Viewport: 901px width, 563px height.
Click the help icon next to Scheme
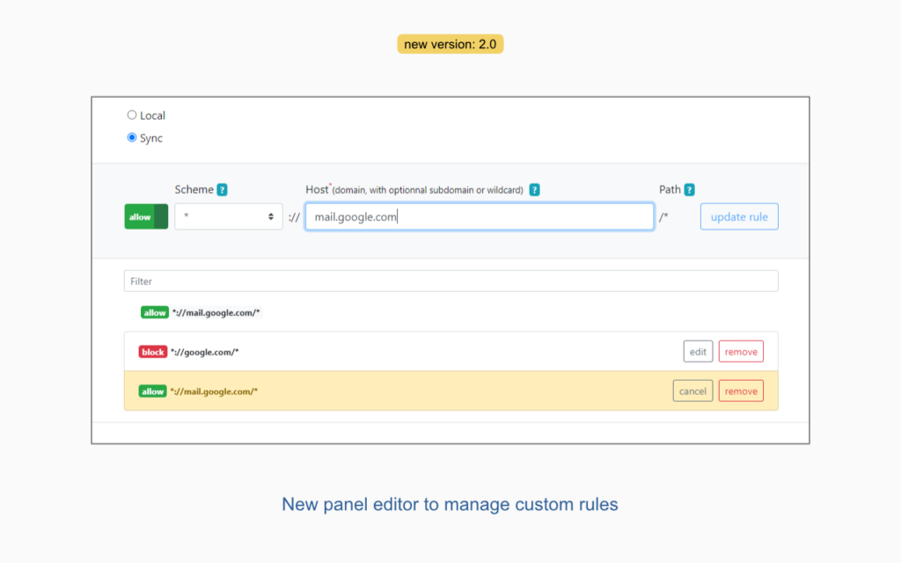point(223,189)
